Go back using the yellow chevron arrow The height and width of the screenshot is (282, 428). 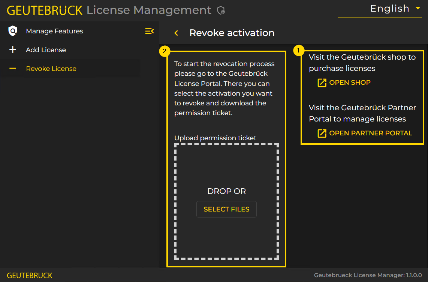click(176, 33)
